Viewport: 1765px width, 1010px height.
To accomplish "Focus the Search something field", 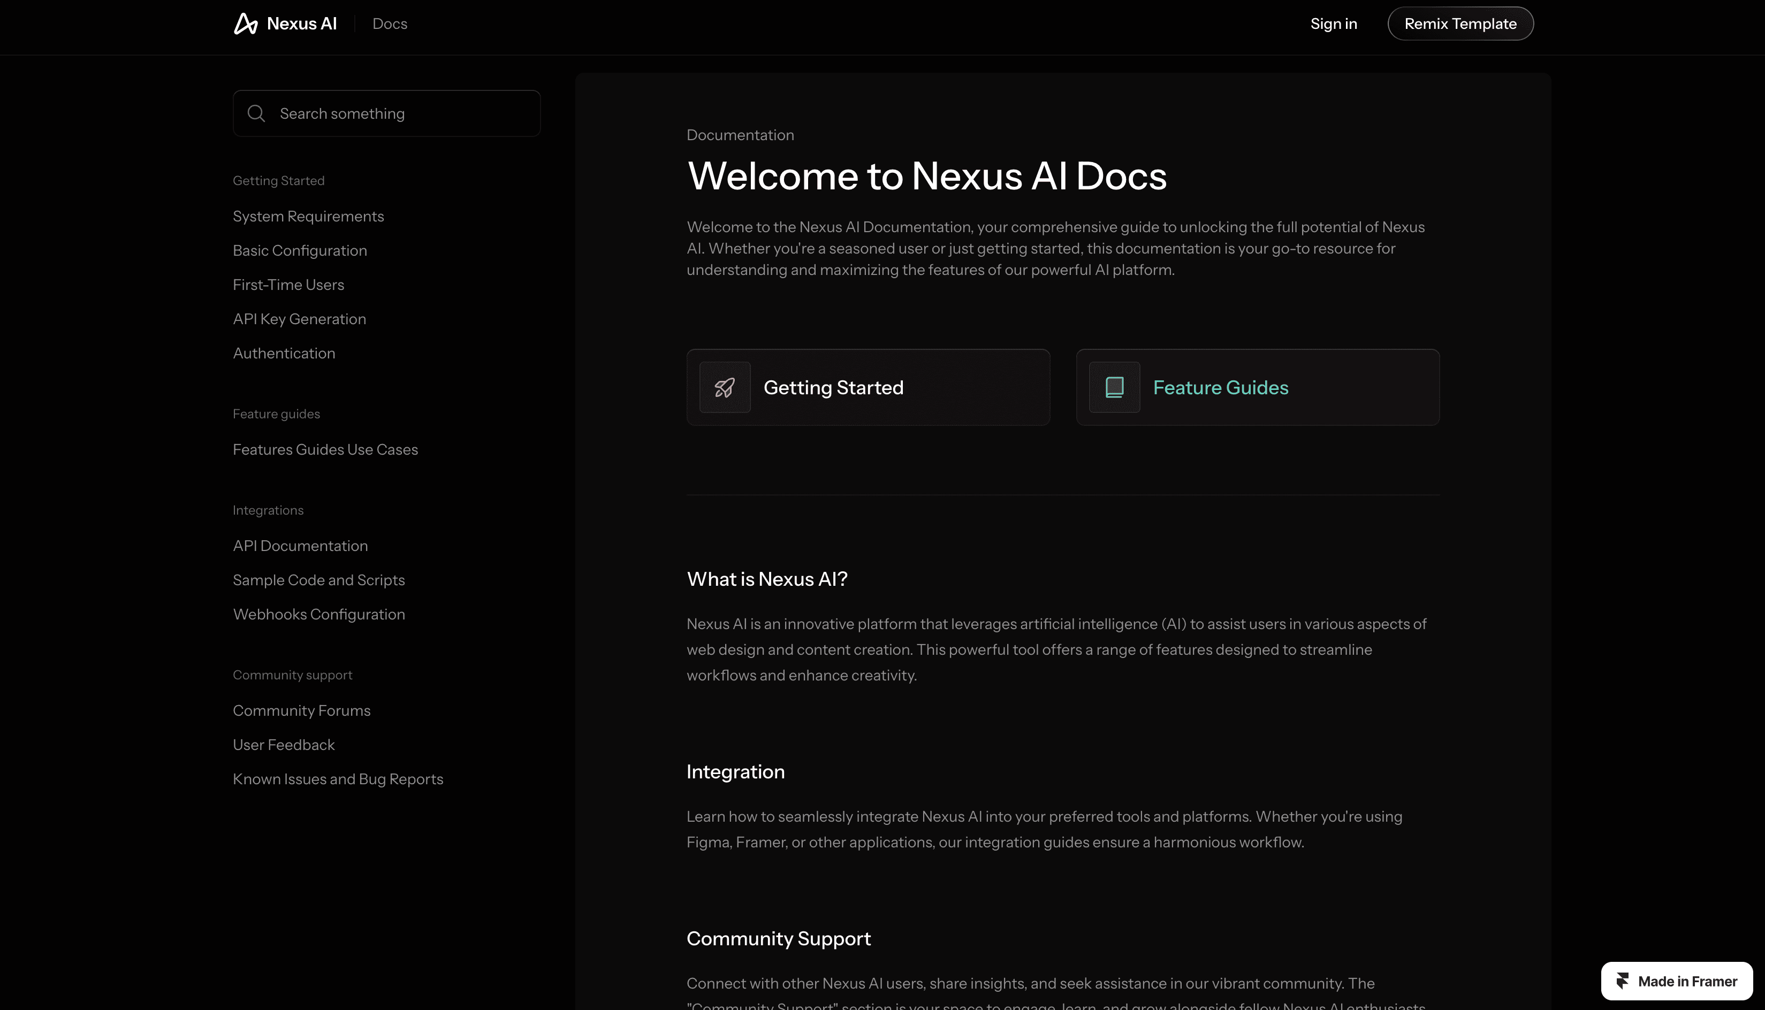I will coord(402,113).
